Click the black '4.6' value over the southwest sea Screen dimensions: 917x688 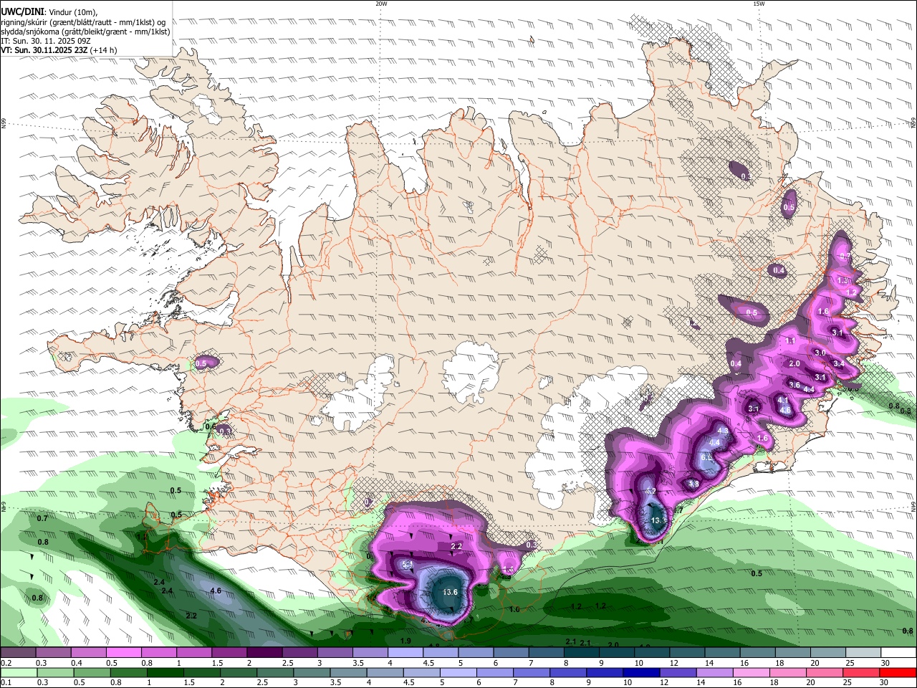pos(216,591)
